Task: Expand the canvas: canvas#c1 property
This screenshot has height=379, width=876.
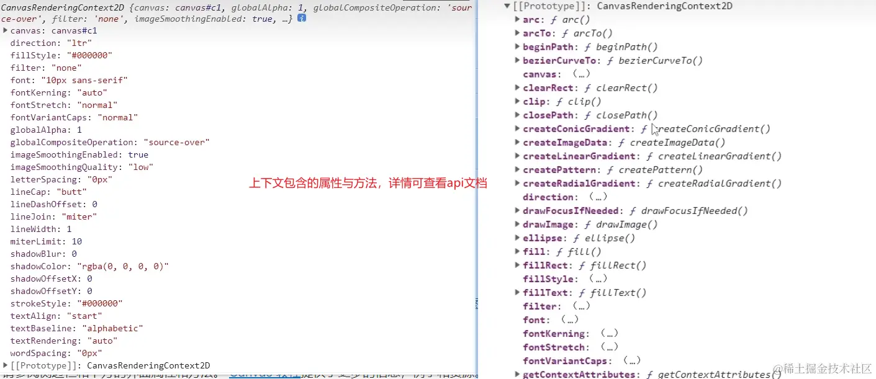Action: tap(6, 30)
